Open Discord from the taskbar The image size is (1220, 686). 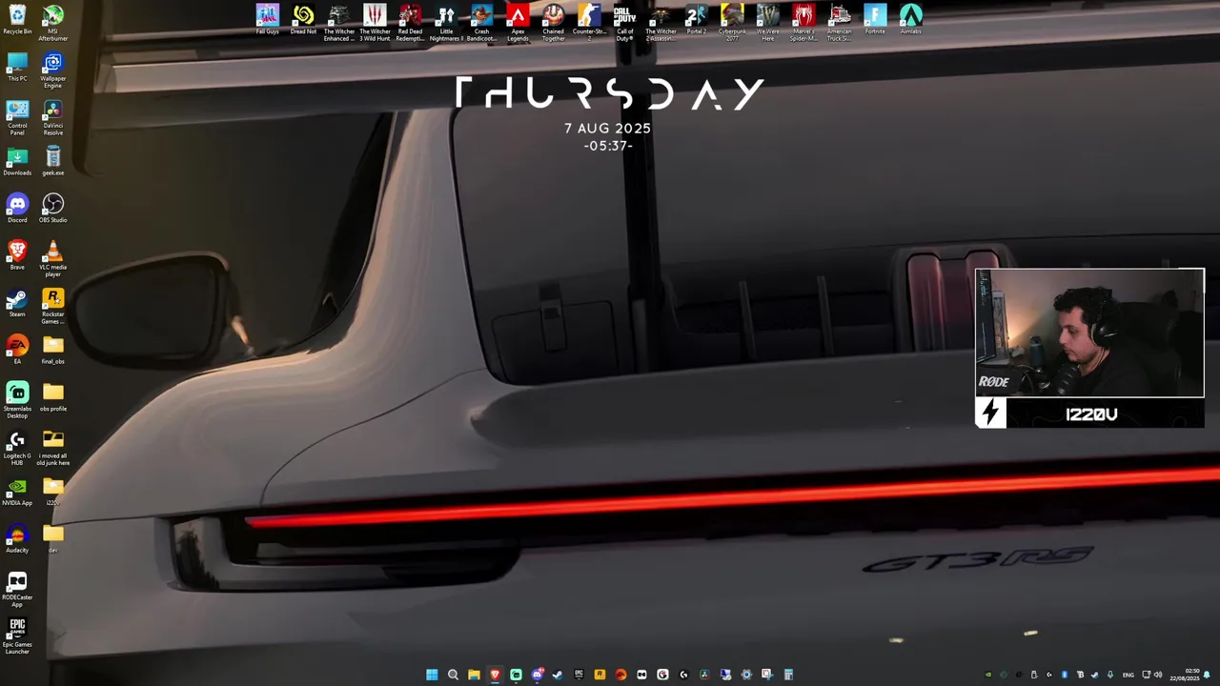point(538,675)
